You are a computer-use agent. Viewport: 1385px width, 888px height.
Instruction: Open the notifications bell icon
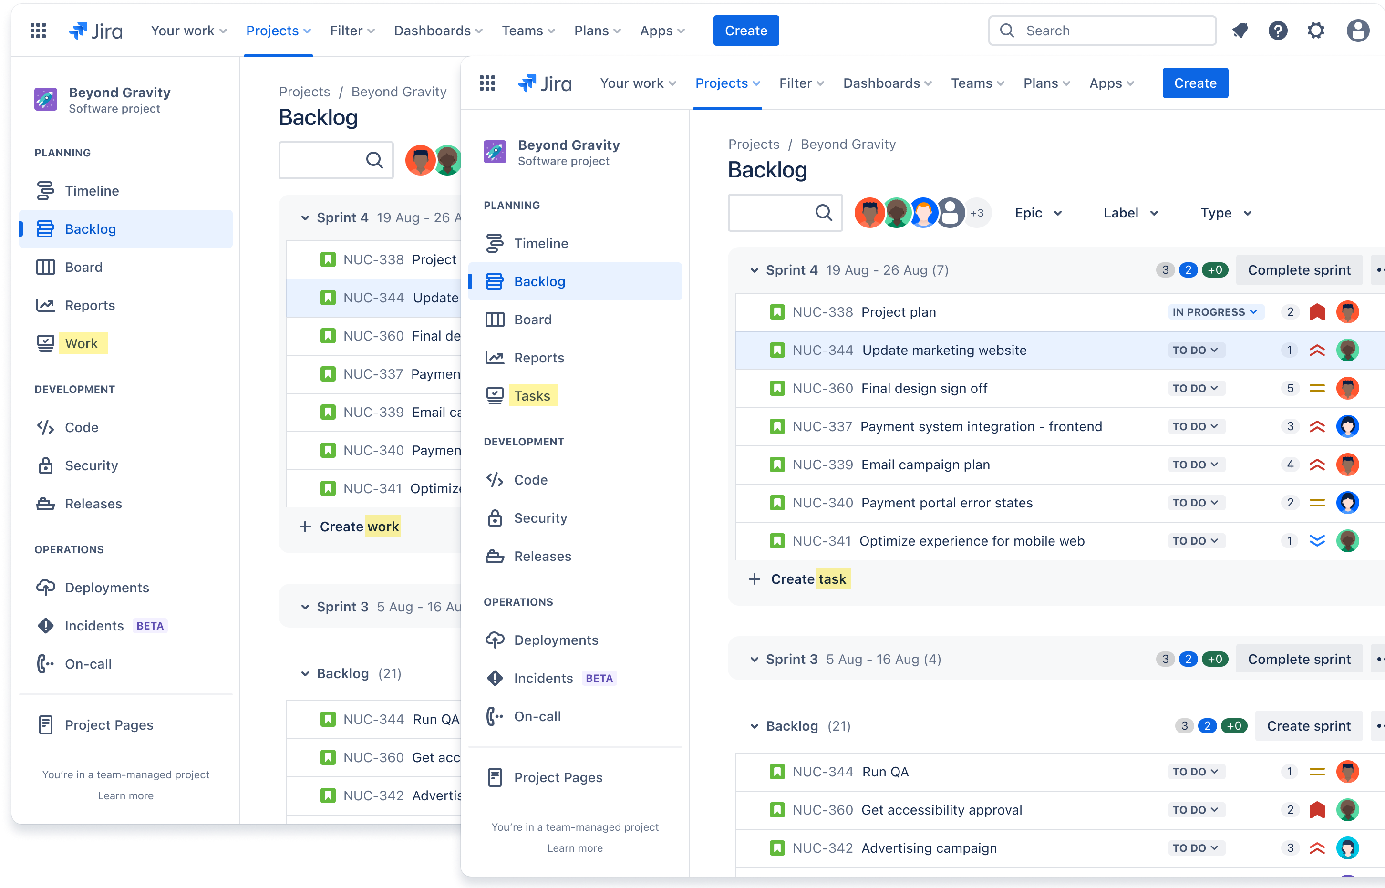click(1240, 31)
